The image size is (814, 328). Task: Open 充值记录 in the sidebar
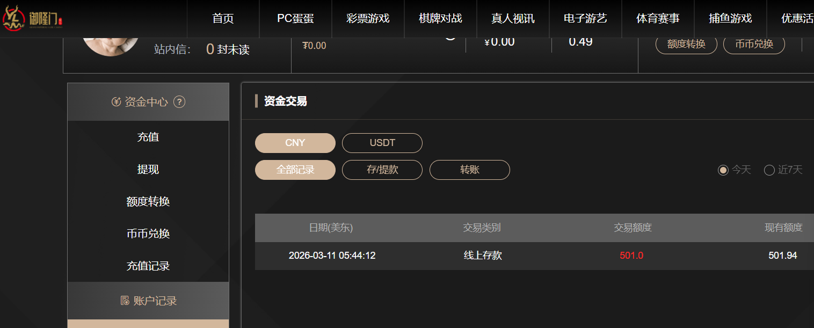(x=148, y=266)
